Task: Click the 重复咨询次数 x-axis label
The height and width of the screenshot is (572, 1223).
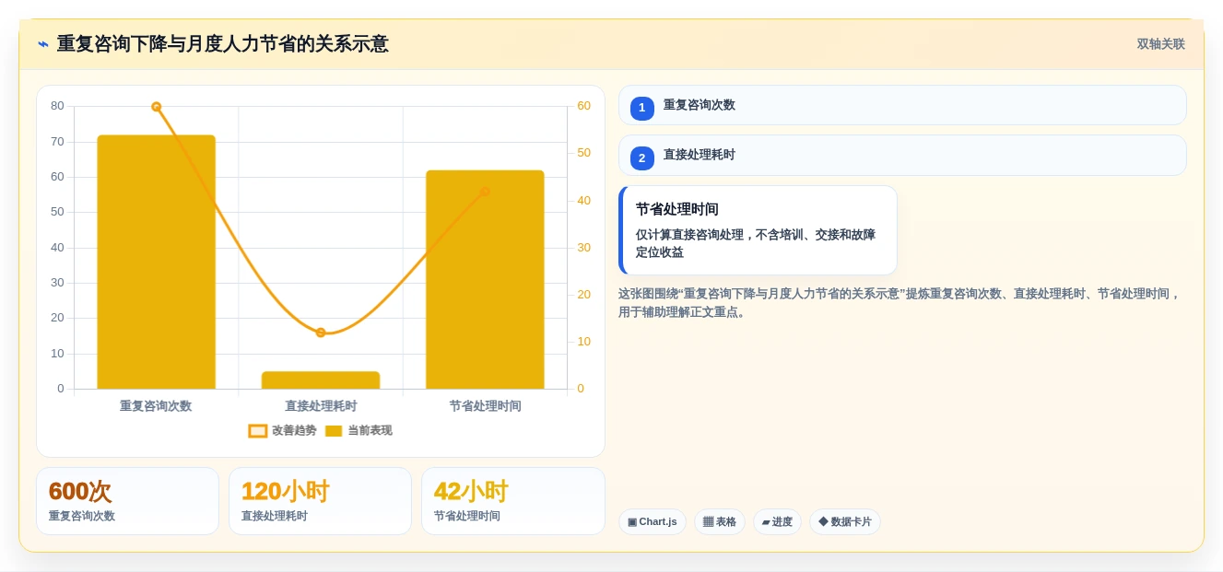Action: point(156,406)
